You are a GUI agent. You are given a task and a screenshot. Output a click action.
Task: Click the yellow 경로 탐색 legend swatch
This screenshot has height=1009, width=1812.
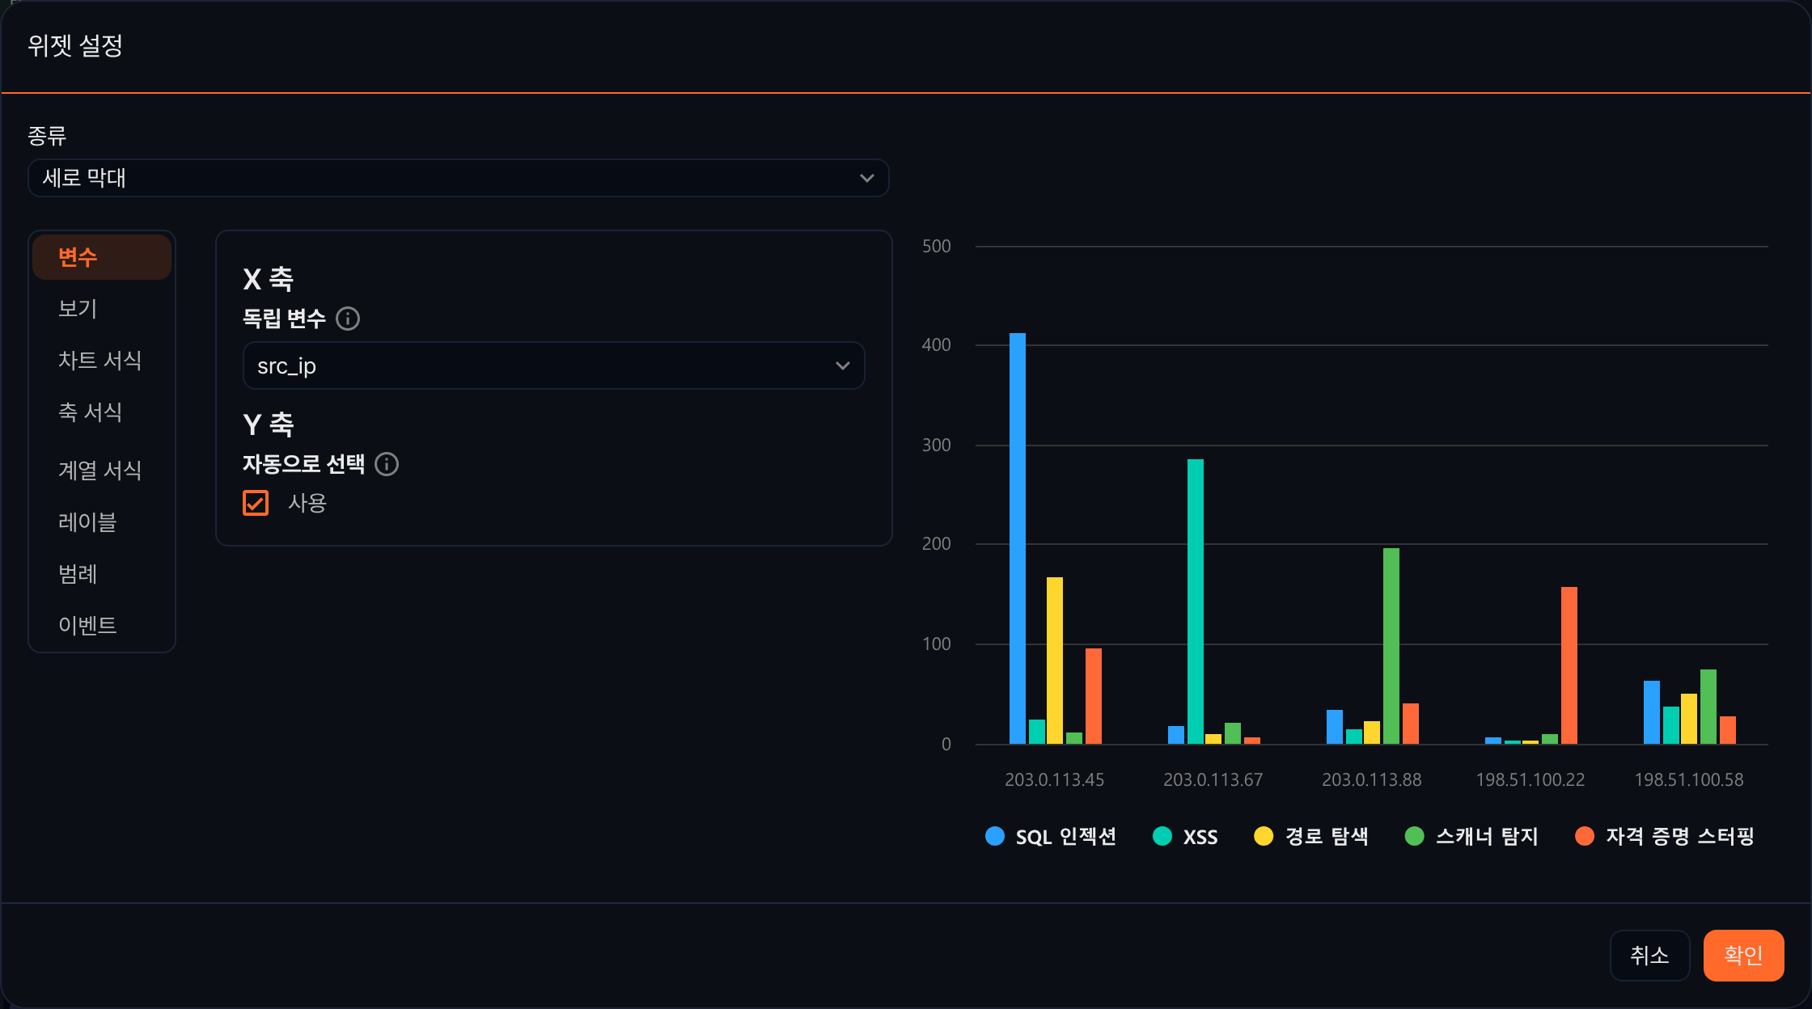pos(1264,836)
